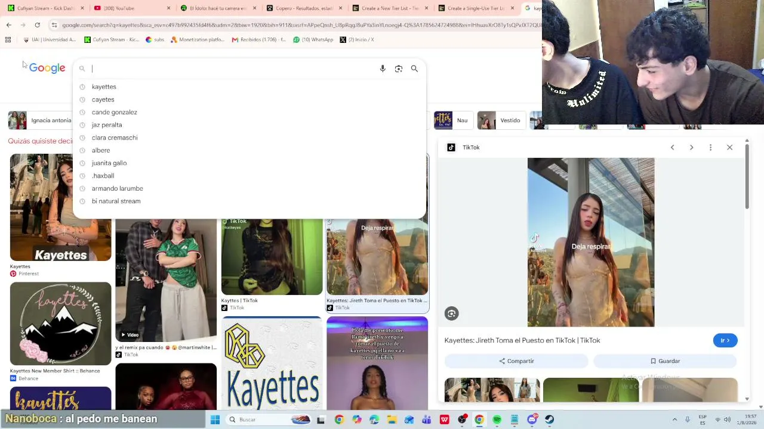Image resolution: width=764 pixels, height=429 pixels.
Task: Close the TikTok image preview panel
Action: tap(729, 147)
